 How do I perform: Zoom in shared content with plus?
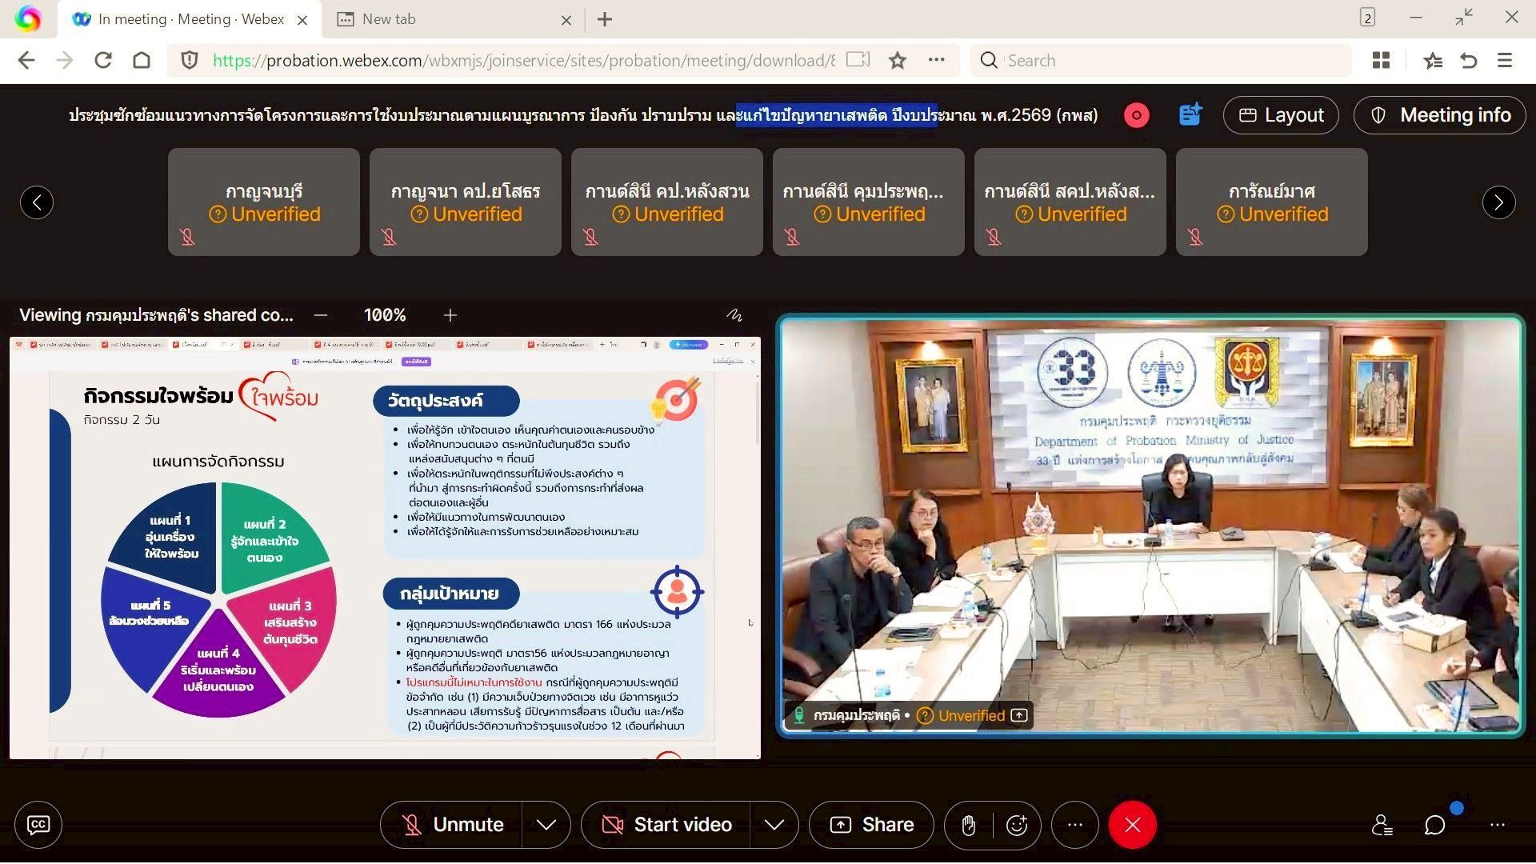point(450,315)
